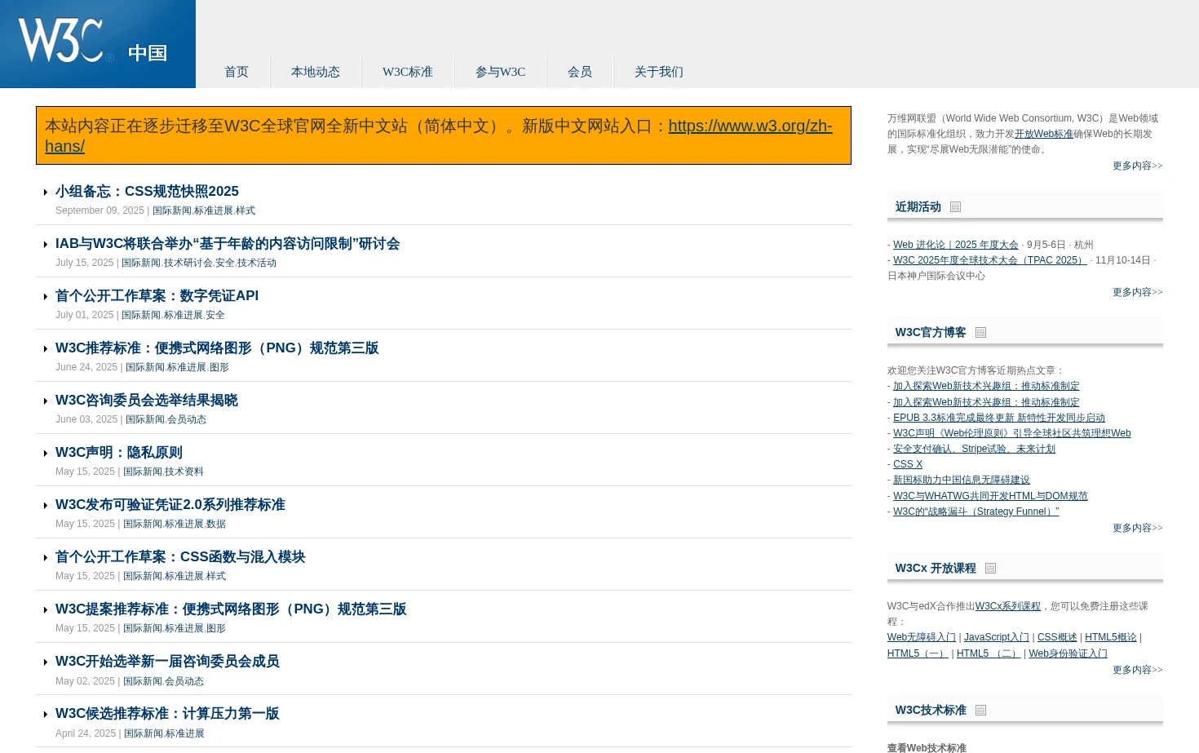Open the IAB与W3C age-restriction workshop article

click(228, 244)
